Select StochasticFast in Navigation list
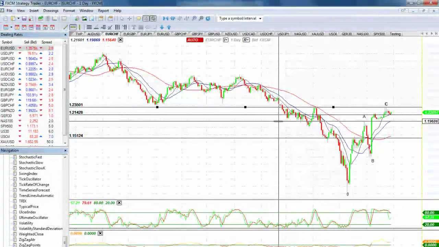The image size is (439, 247). coord(30,157)
